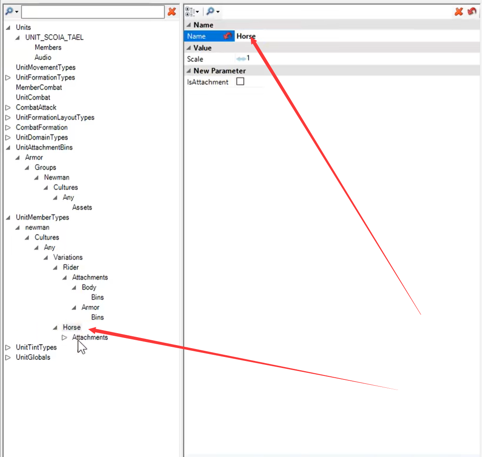Click the Scale value slider handle icon
Image resolution: width=482 pixels, height=457 pixels.
[x=241, y=59]
